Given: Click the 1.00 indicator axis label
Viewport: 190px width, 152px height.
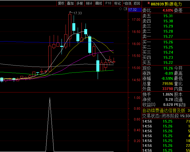Looking at the screenshot, I should coord(137,98).
